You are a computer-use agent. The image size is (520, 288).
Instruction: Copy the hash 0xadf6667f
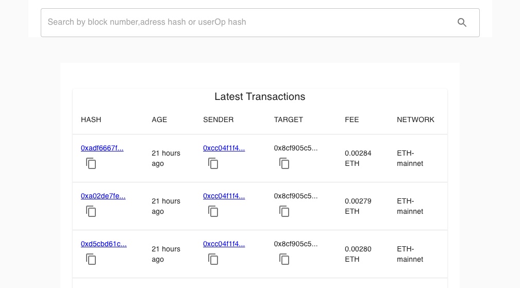pos(91,164)
